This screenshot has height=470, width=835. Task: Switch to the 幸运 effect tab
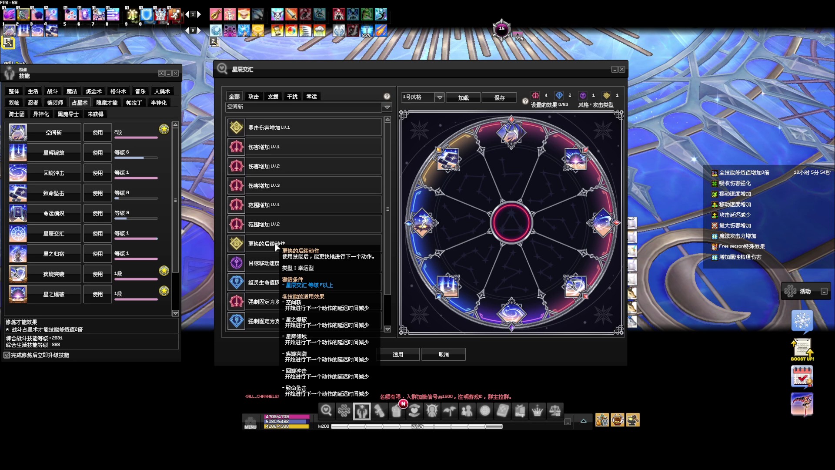pos(312,97)
